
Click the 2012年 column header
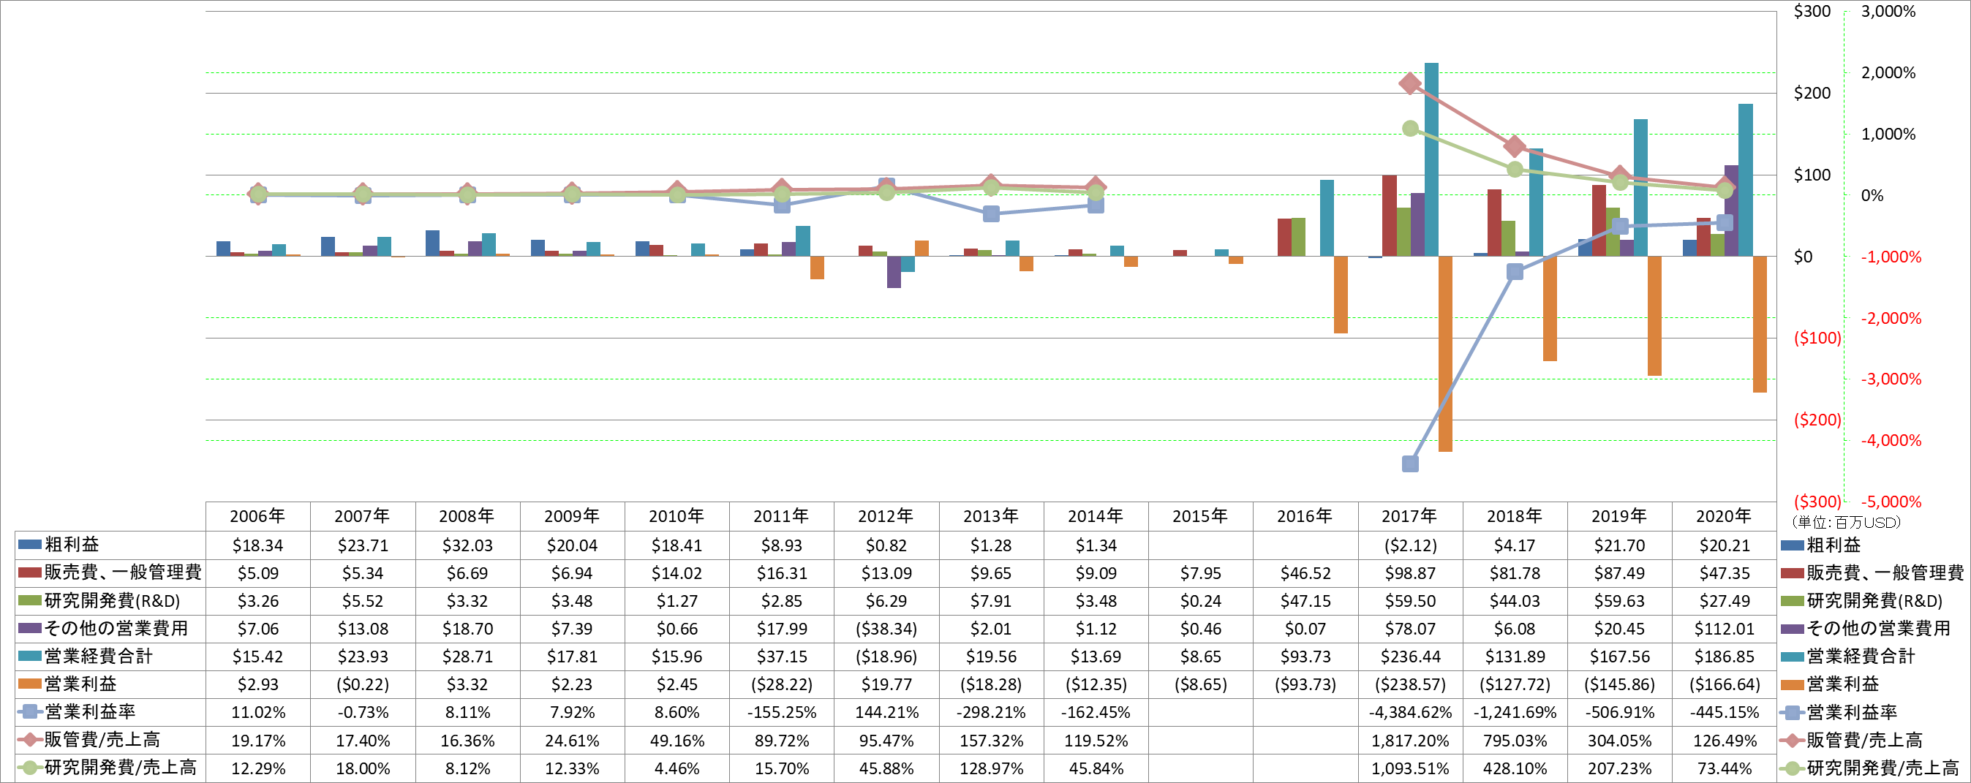(x=886, y=516)
